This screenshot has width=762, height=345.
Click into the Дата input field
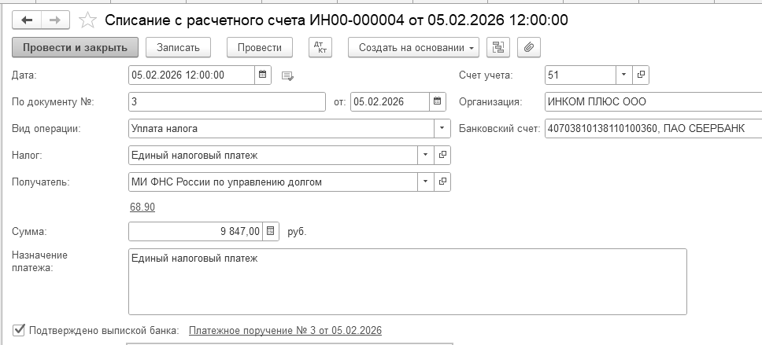(x=192, y=75)
